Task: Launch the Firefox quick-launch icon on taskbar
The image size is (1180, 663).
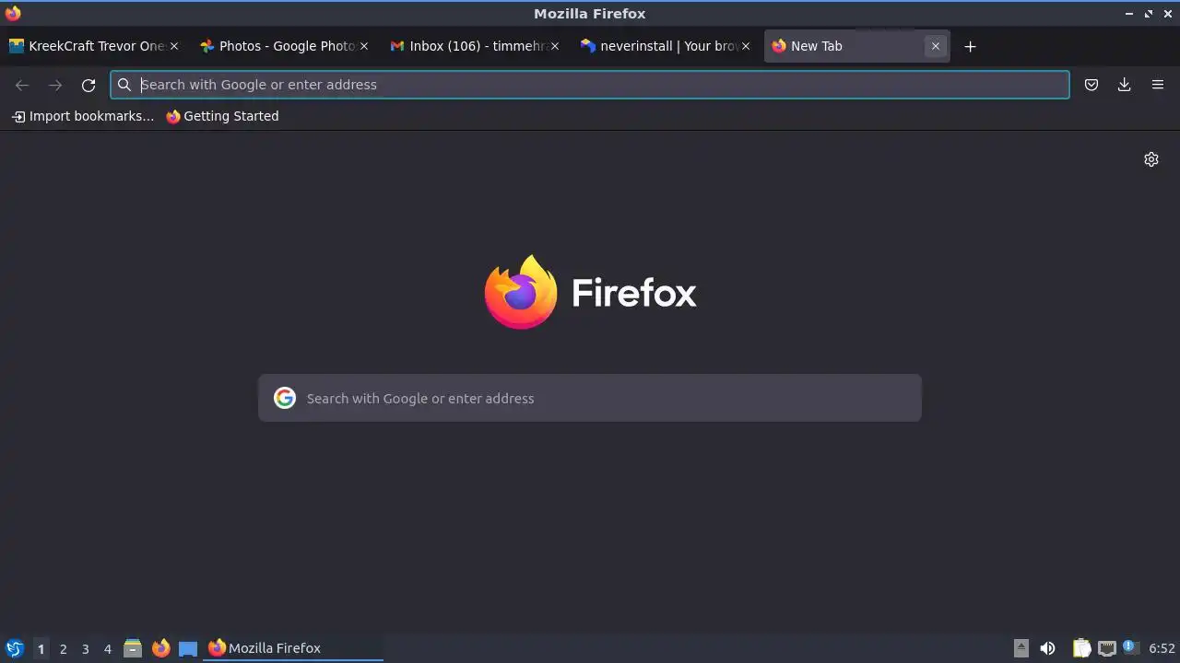Action: tap(160, 648)
